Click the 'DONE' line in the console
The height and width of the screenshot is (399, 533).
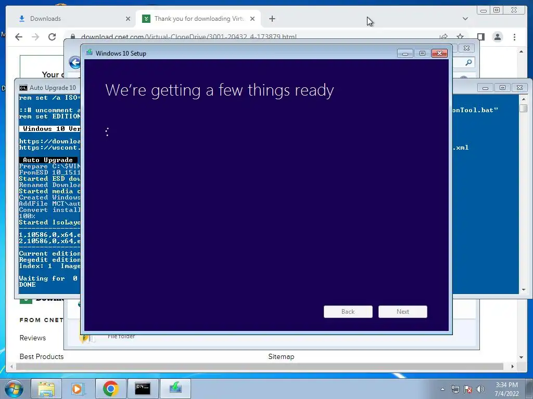(27, 285)
